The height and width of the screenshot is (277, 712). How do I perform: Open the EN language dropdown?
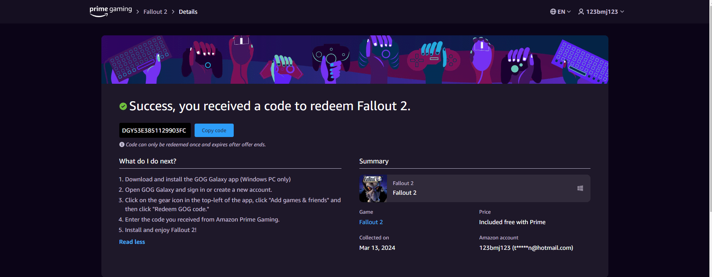coord(561,12)
